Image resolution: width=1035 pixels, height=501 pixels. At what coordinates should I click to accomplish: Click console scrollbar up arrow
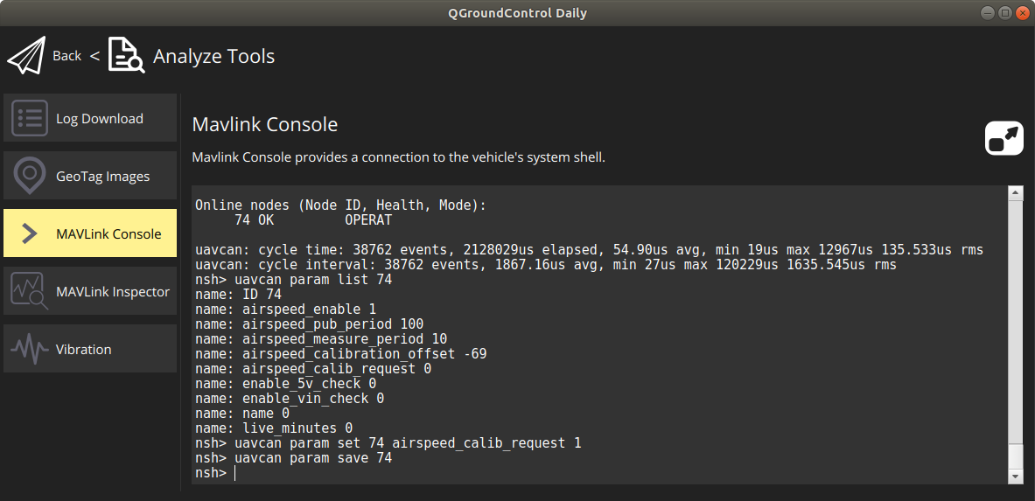pos(1015,192)
